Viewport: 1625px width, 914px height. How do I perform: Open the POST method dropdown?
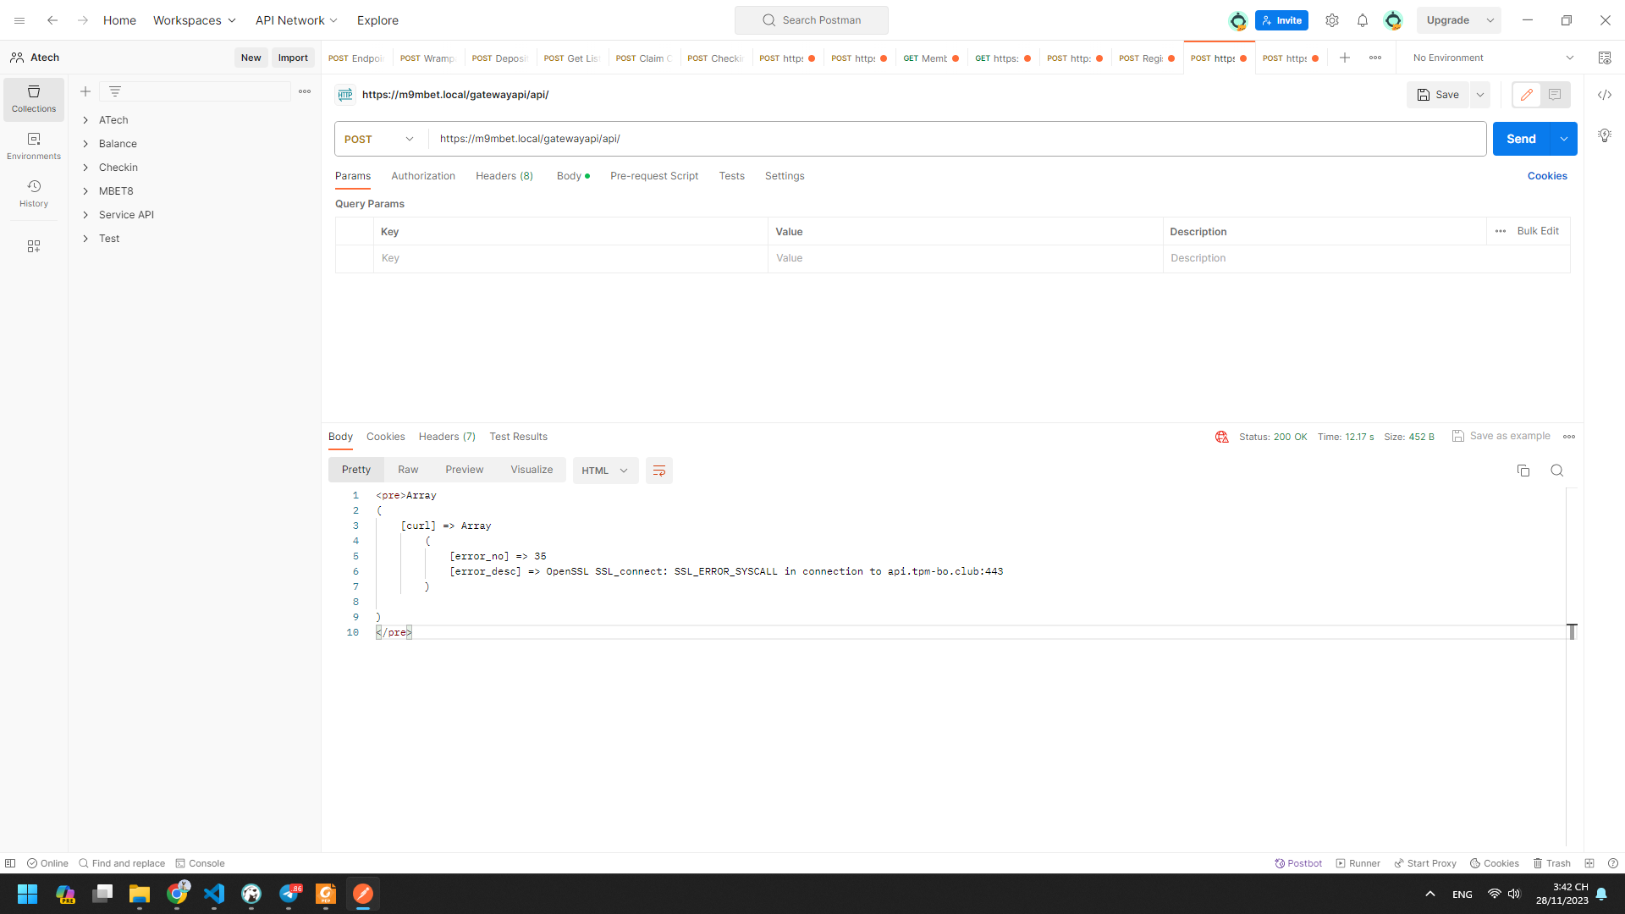point(380,139)
